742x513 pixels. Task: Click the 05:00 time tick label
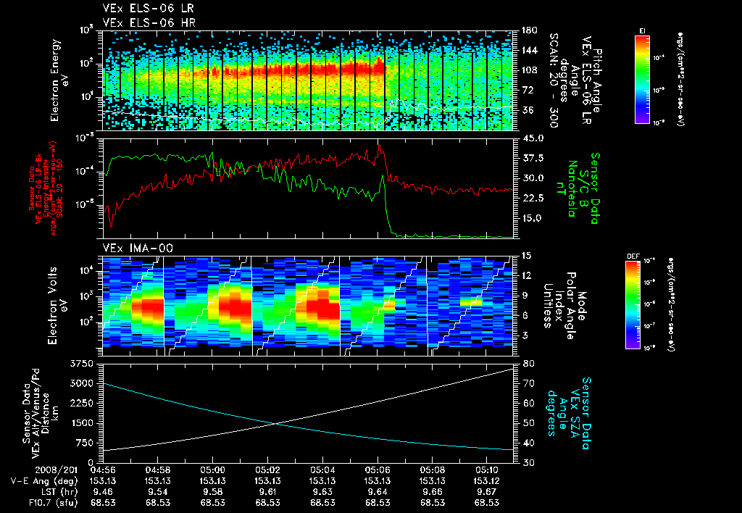pyautogui.click(x=212, y=470)
